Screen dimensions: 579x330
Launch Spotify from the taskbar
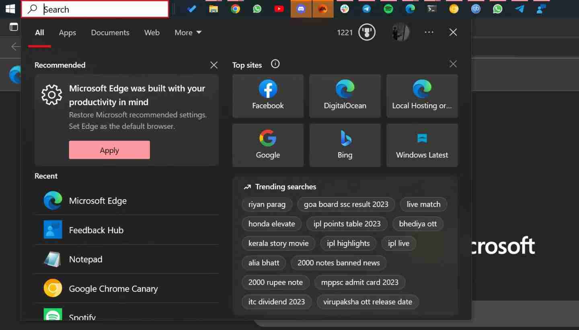click(x=388, y=8)
